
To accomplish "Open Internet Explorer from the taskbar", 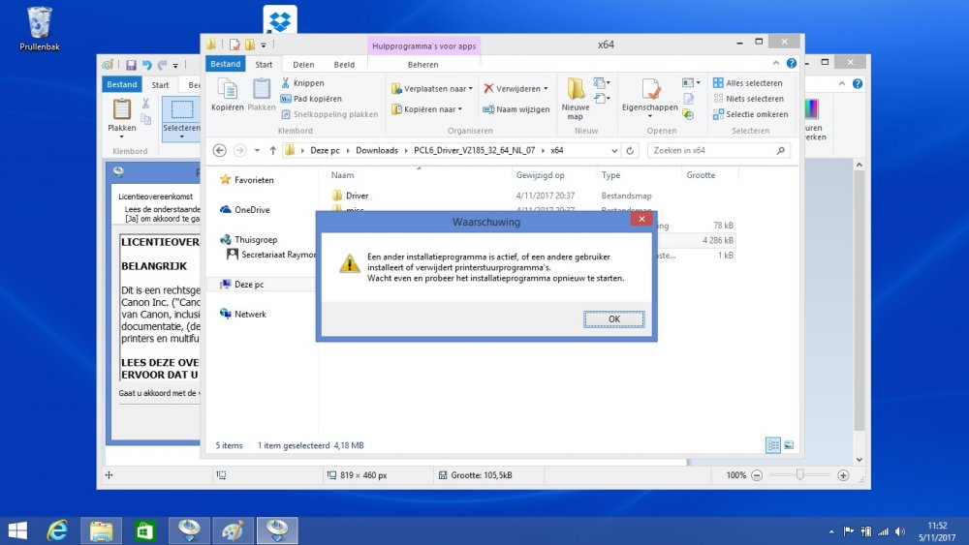I will (x=58, y=530).
